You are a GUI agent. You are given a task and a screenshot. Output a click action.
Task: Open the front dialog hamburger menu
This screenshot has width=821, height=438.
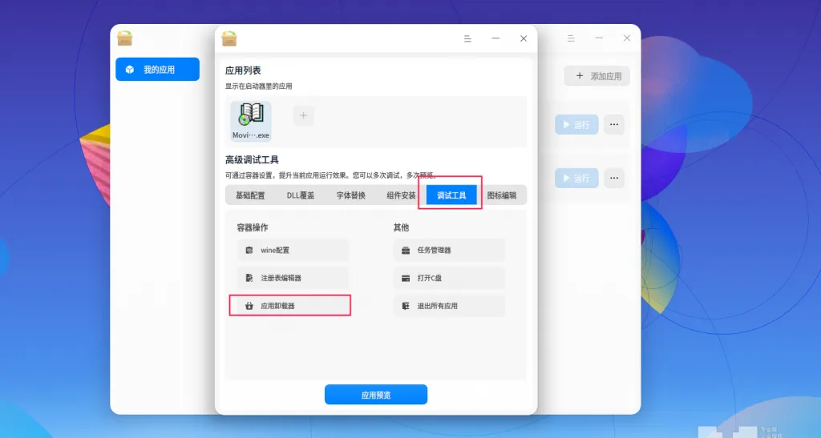[467, 38]
